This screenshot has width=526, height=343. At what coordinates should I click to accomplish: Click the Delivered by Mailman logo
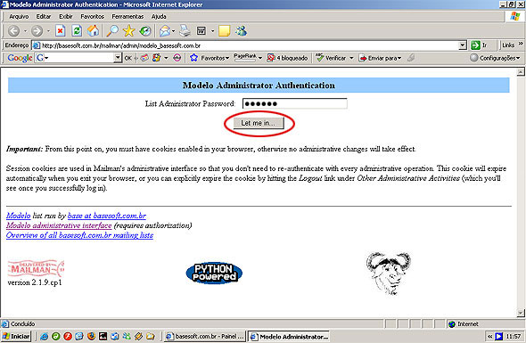click(x=36, y=268)
